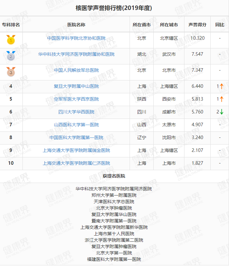Open 四川大学华西医院 hospital link
Image resolution: width=229 pixels, height=266 pixels.
[x=76, y=112]
